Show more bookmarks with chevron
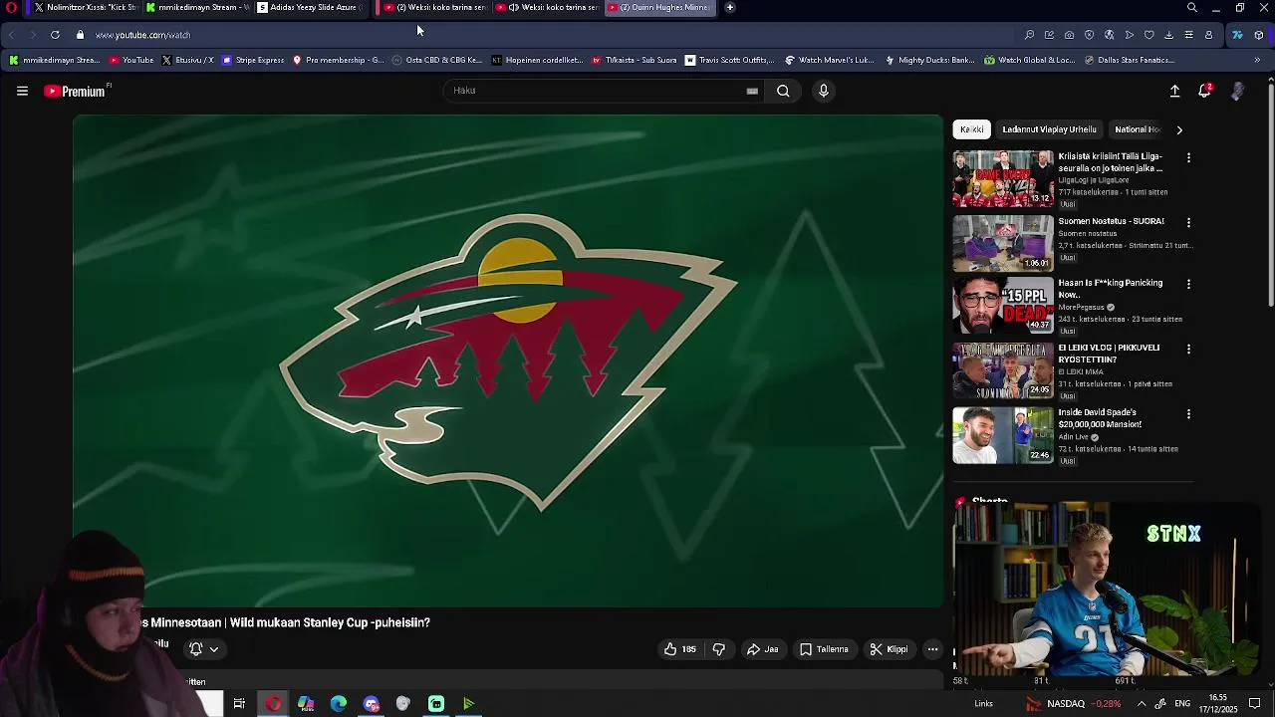The width and height of the screenshot is (1275, 717). [x=1257, y=60]
